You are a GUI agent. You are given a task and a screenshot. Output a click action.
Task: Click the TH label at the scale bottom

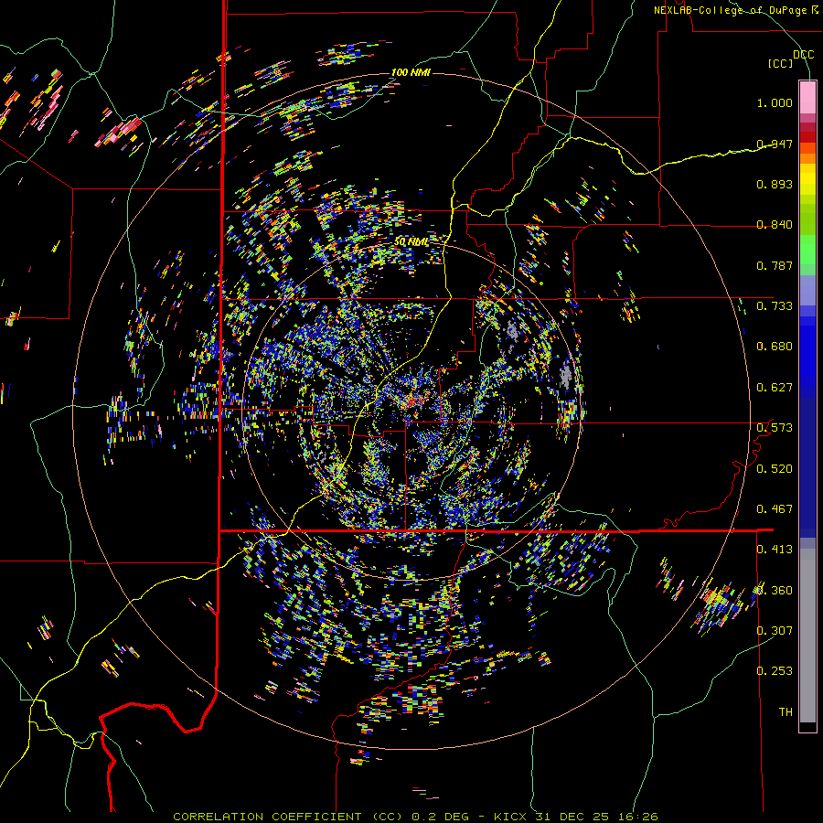[x=786, y=712]
